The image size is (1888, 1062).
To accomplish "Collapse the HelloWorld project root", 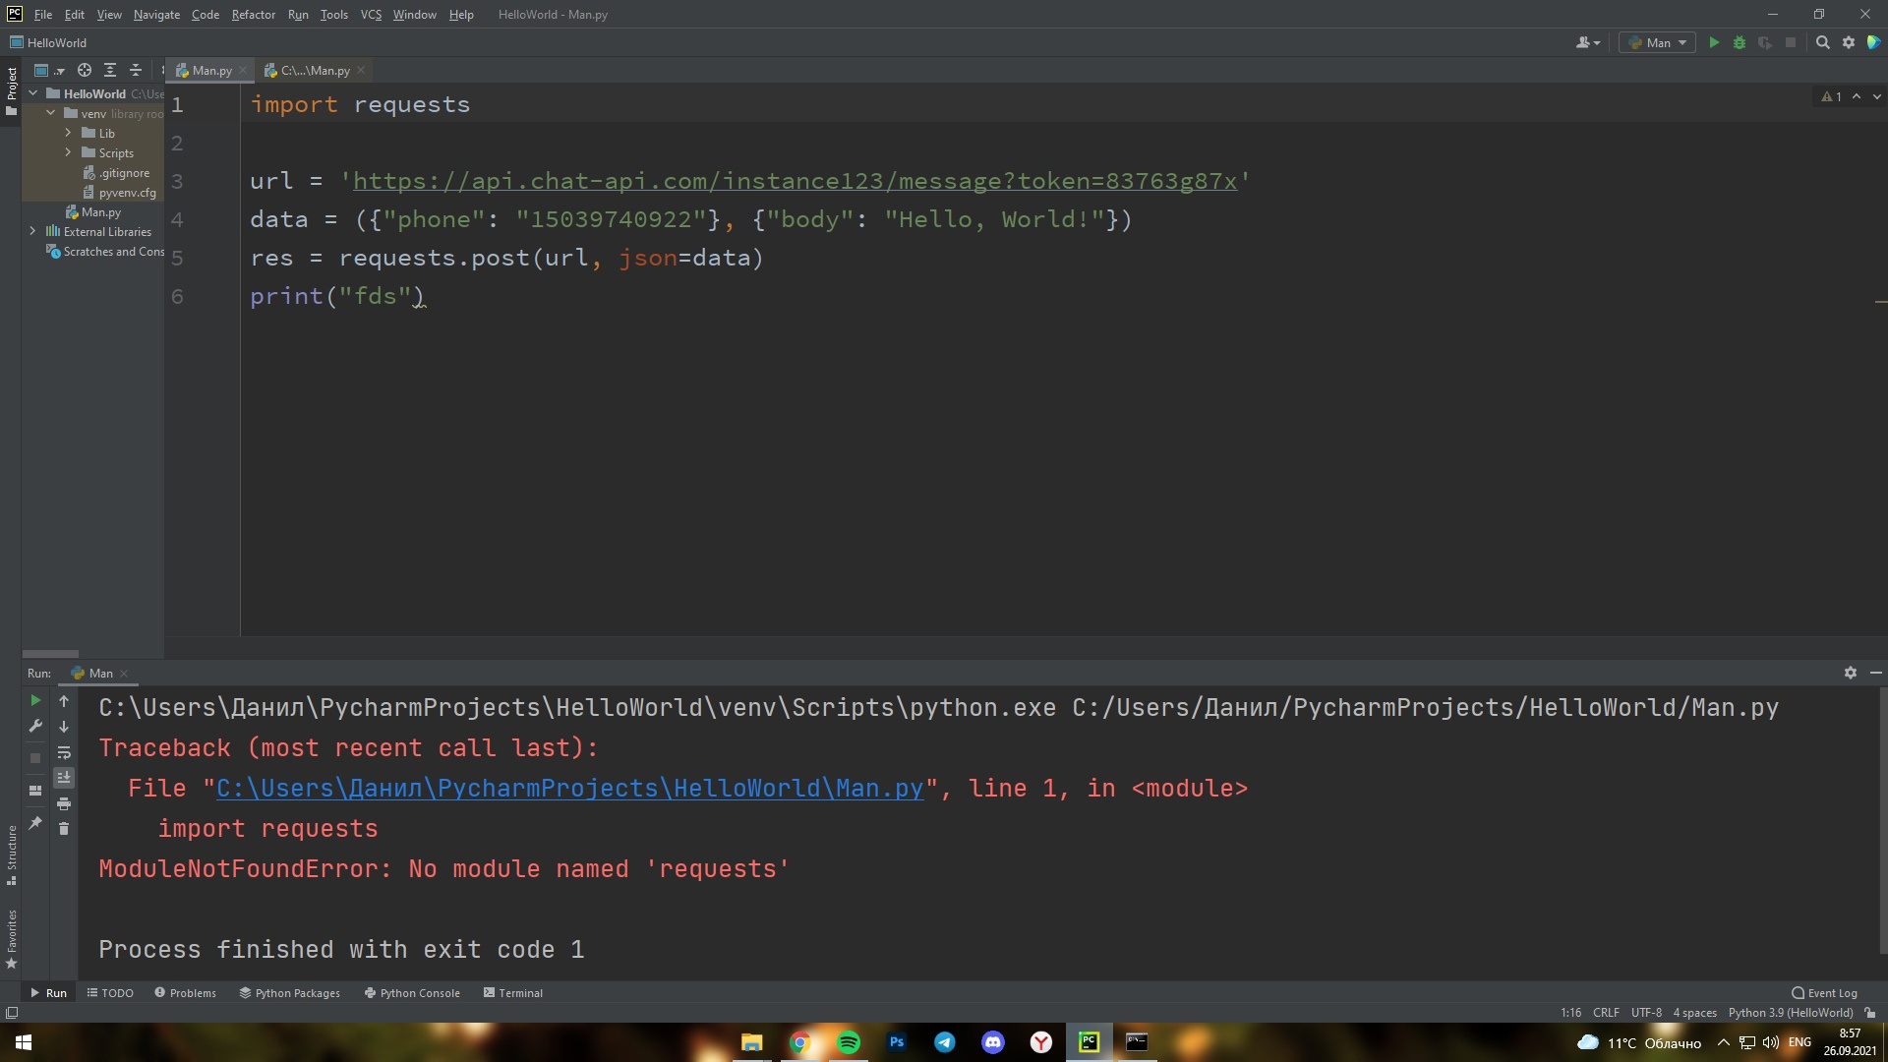I will pyautogui.click(x=33, y=93).
